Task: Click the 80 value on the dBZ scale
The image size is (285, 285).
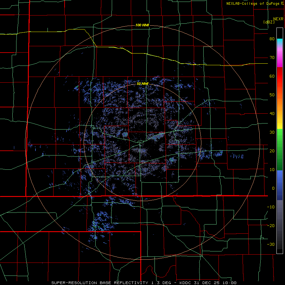Action: [272, 39]
